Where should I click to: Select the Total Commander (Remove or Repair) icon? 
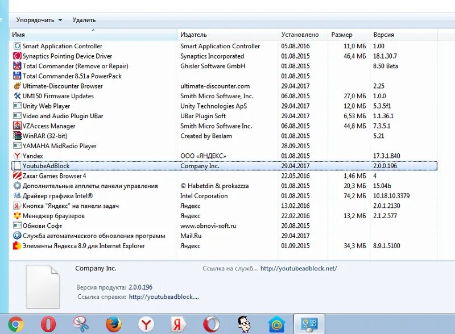coord(17,66)
